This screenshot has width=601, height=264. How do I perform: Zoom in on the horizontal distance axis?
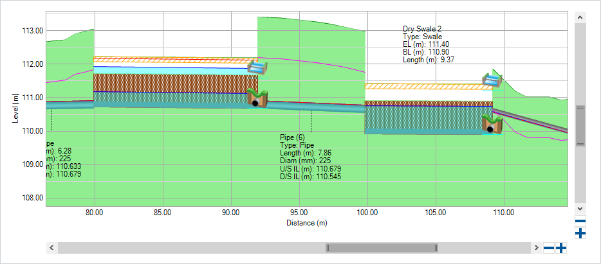pos(561,249)
